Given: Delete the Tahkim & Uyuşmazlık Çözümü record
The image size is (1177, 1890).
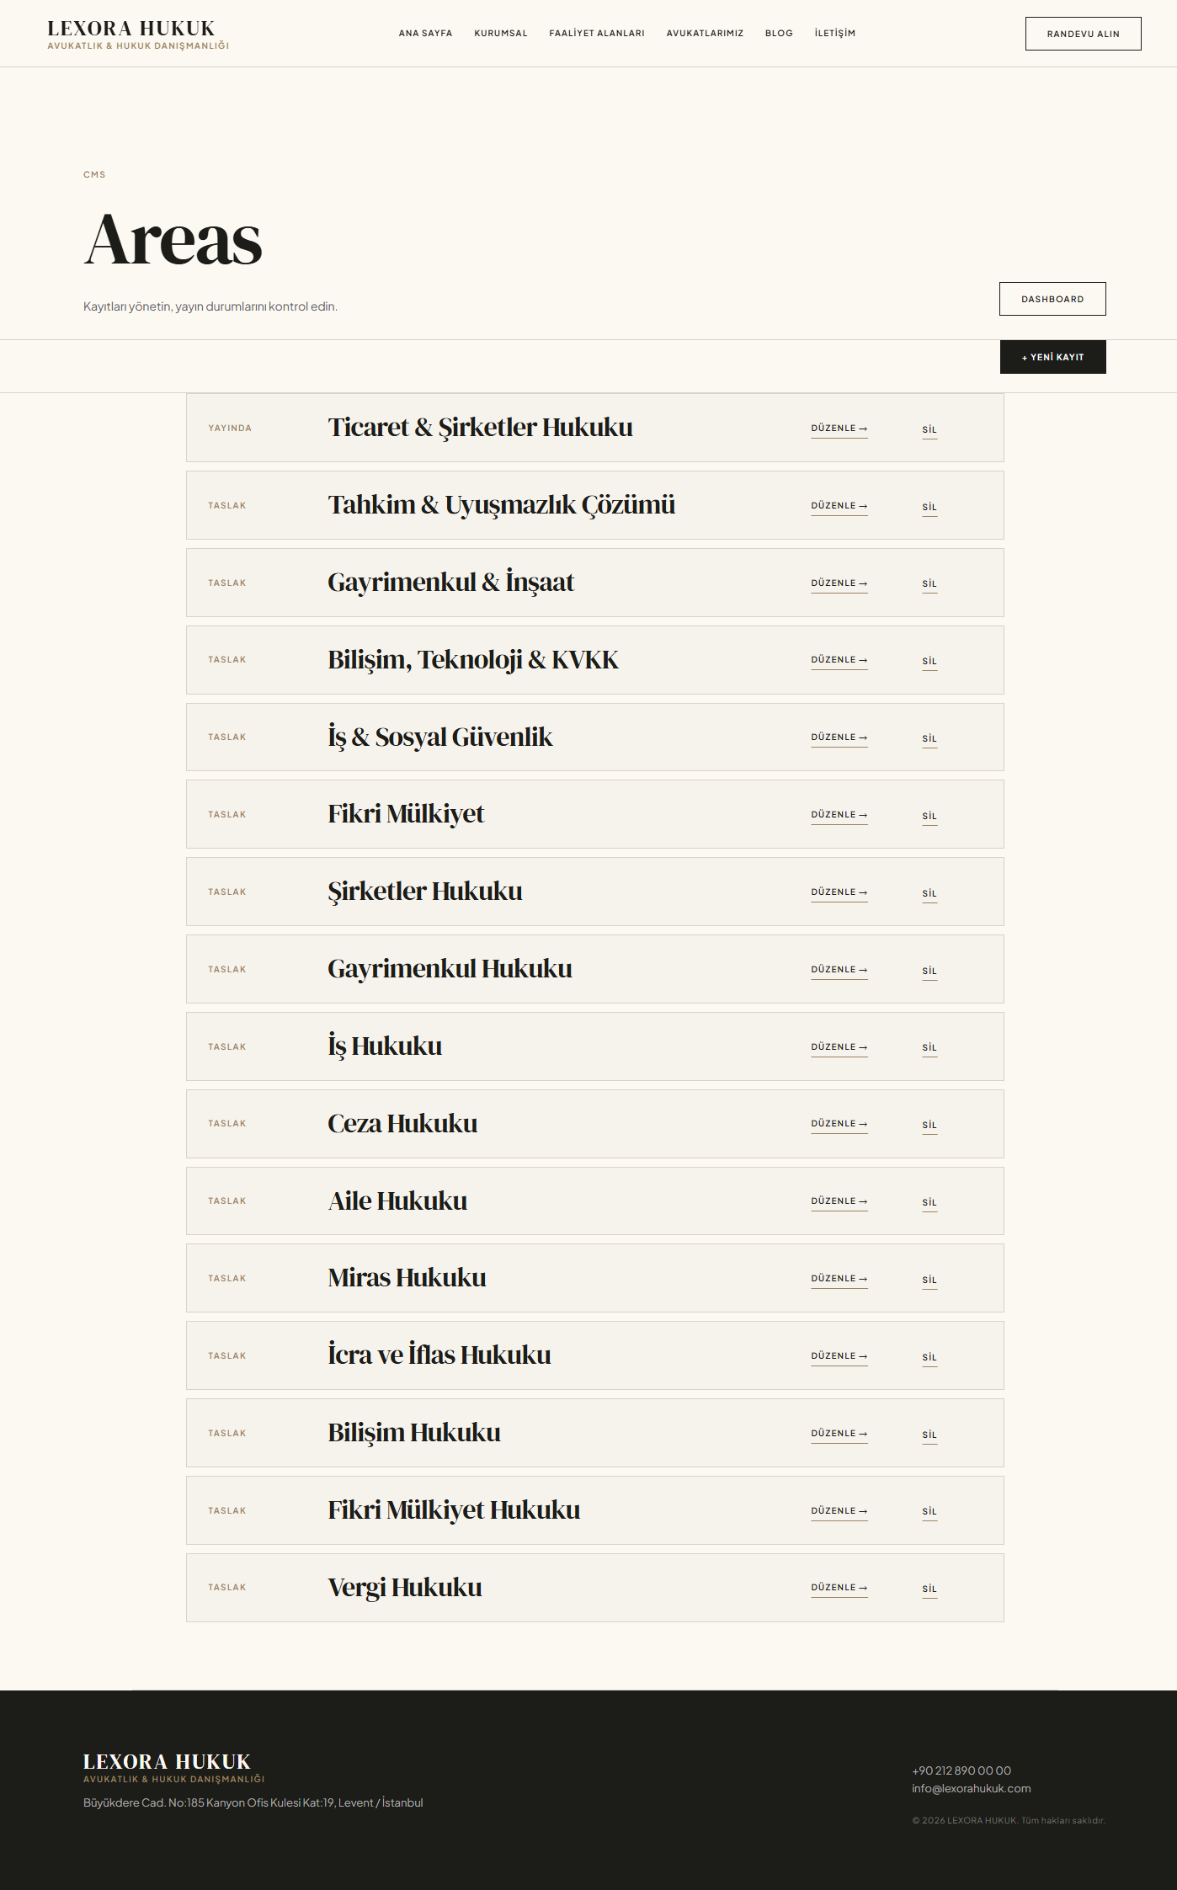Looking at the screenshot, I should [929, 507].
